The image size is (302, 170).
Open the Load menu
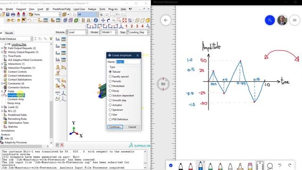[40, 9]
